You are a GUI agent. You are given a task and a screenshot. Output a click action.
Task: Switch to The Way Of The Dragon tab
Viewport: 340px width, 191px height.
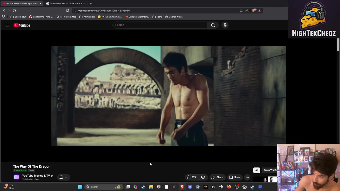[x=22, y=3]
